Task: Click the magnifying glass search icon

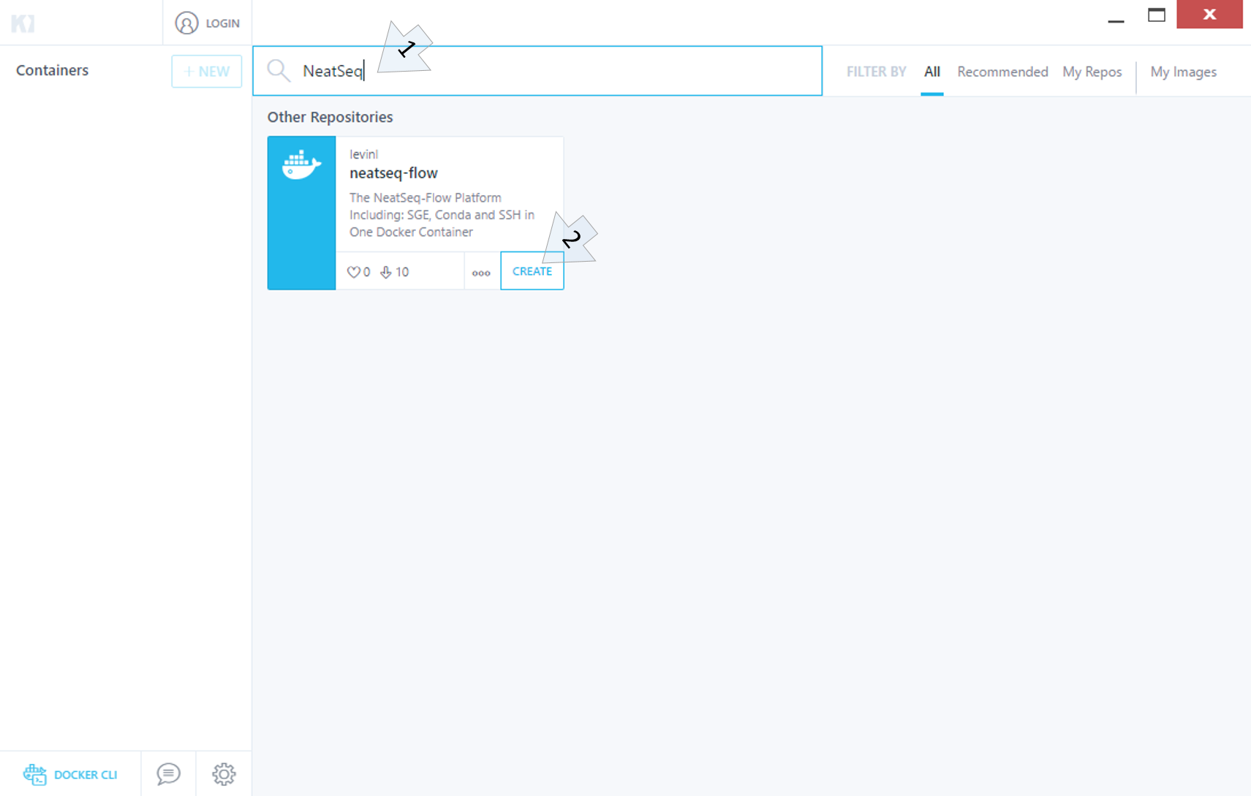Action: pyautogui.click(x=279, y=70)
